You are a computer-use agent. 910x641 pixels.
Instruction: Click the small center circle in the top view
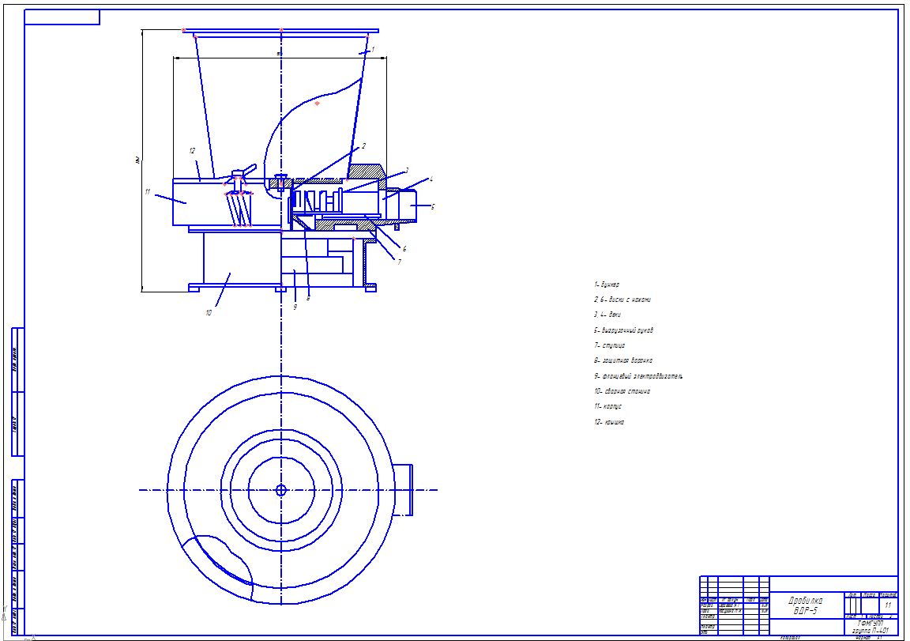click(x=281, y=490)
